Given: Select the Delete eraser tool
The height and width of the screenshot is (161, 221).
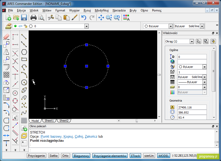Looking at the screenshot, I should (6, 37).
